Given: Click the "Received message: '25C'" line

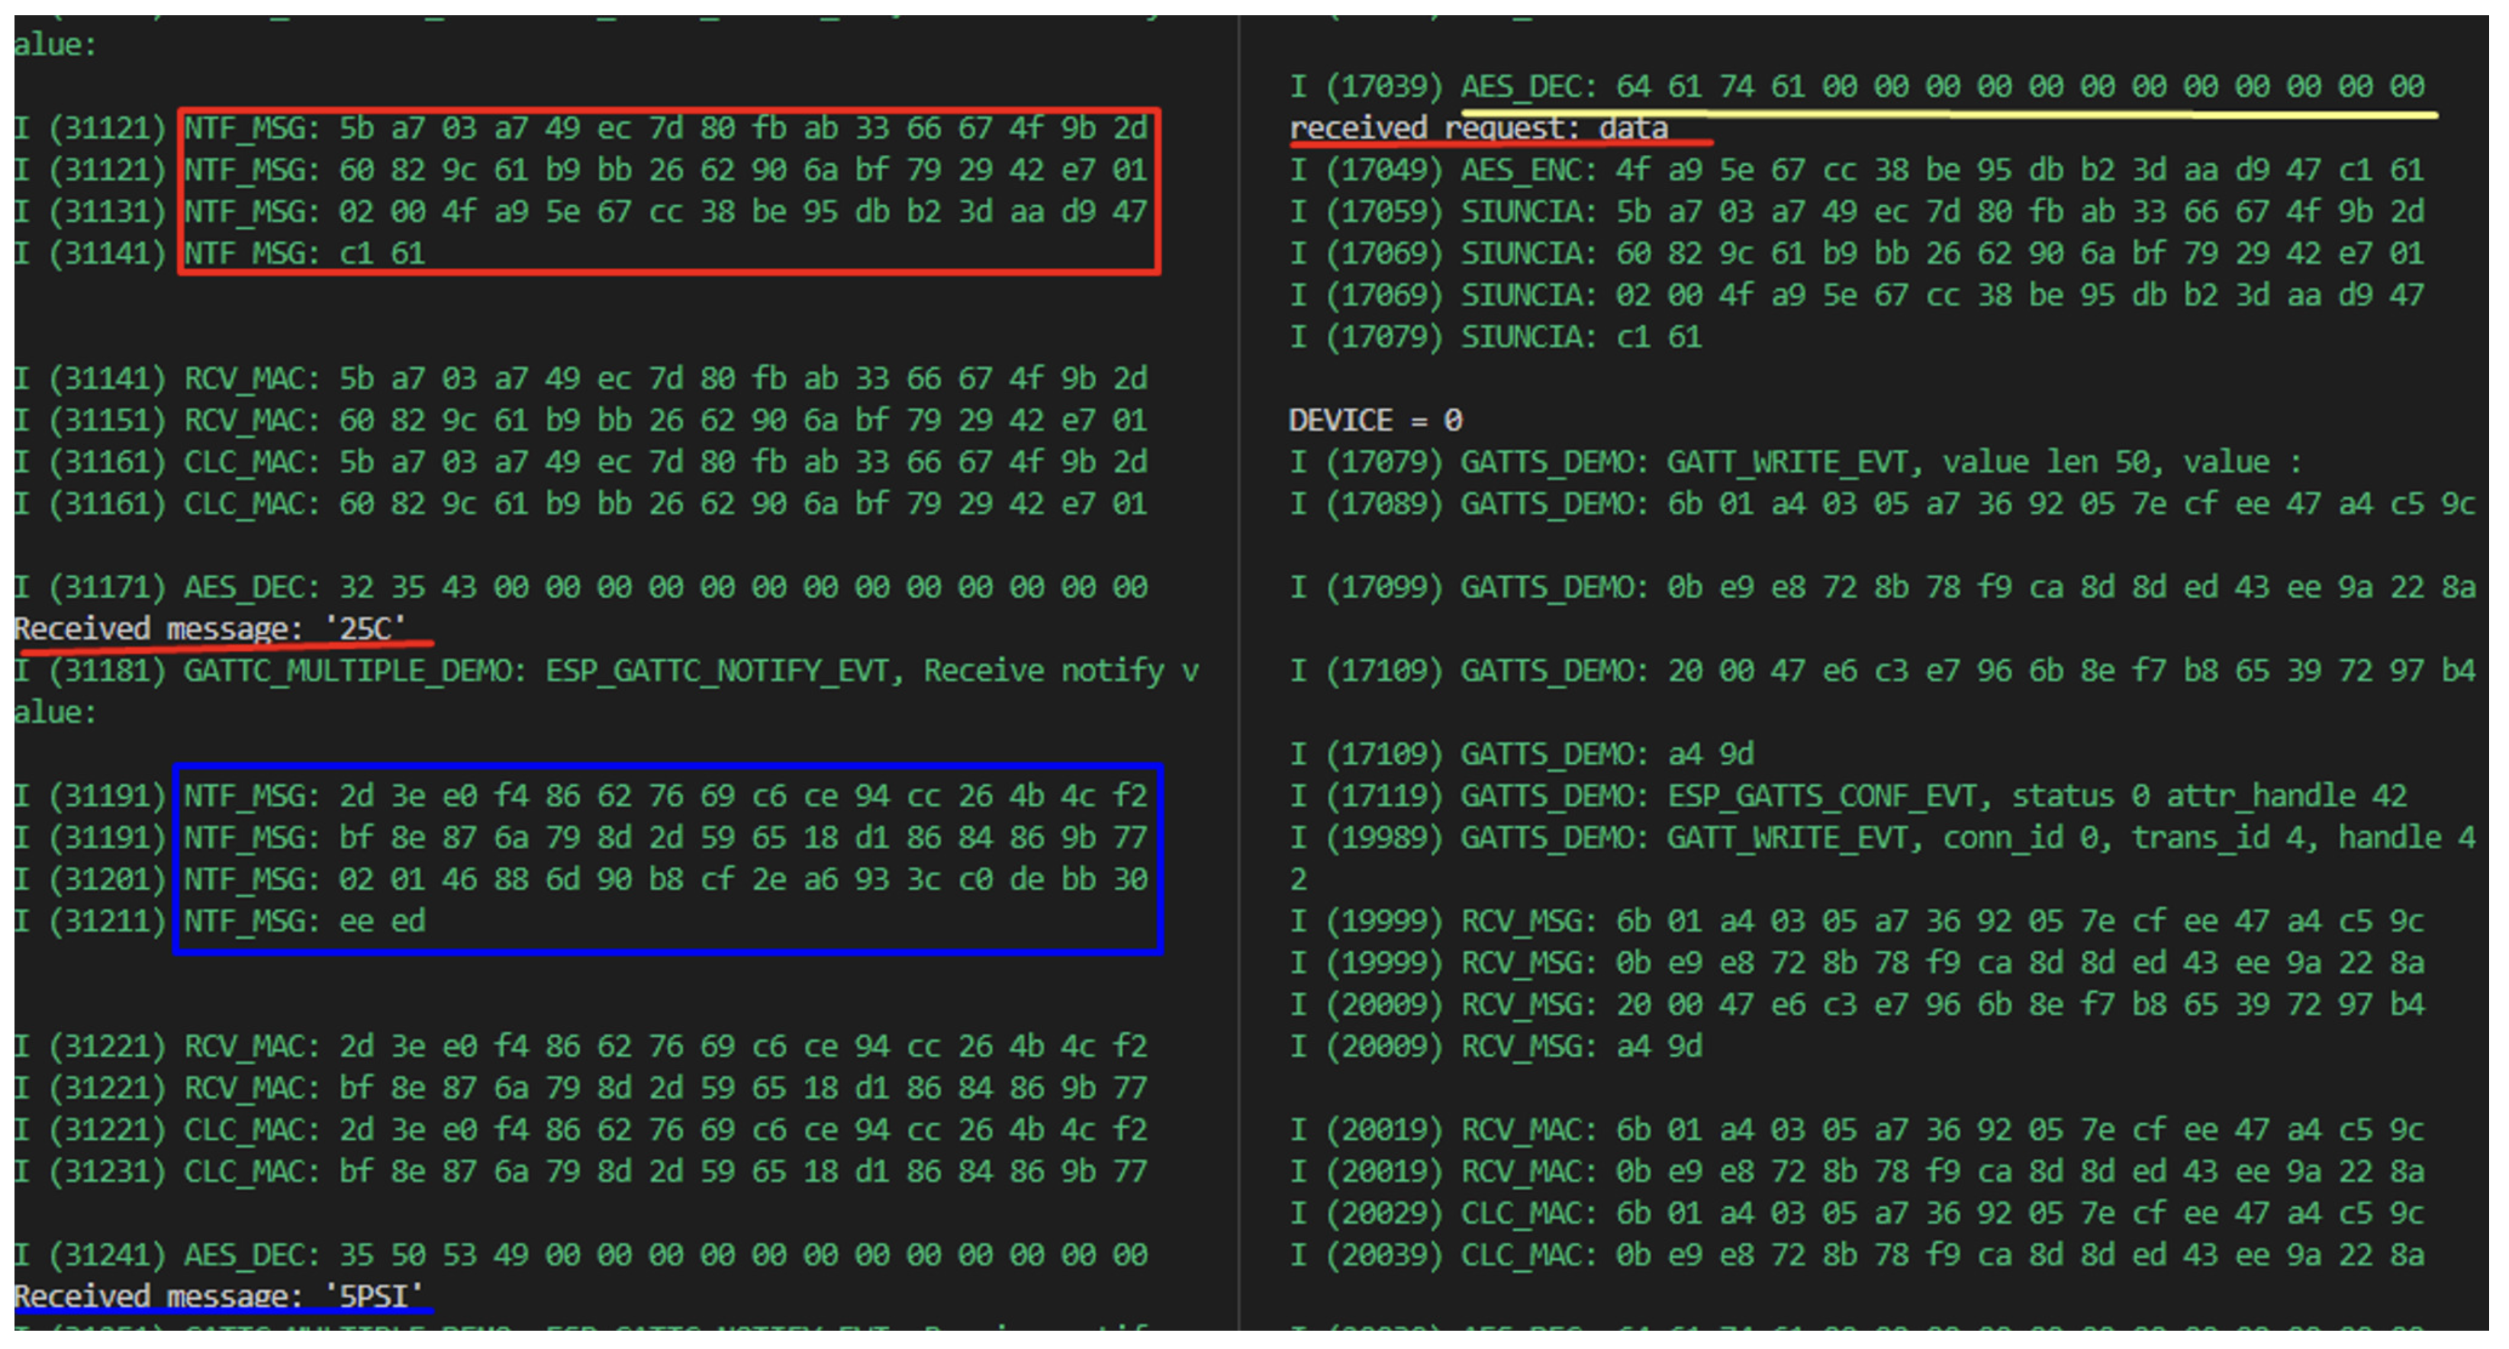Looking at the screenshot, I should tap(209, 628).
